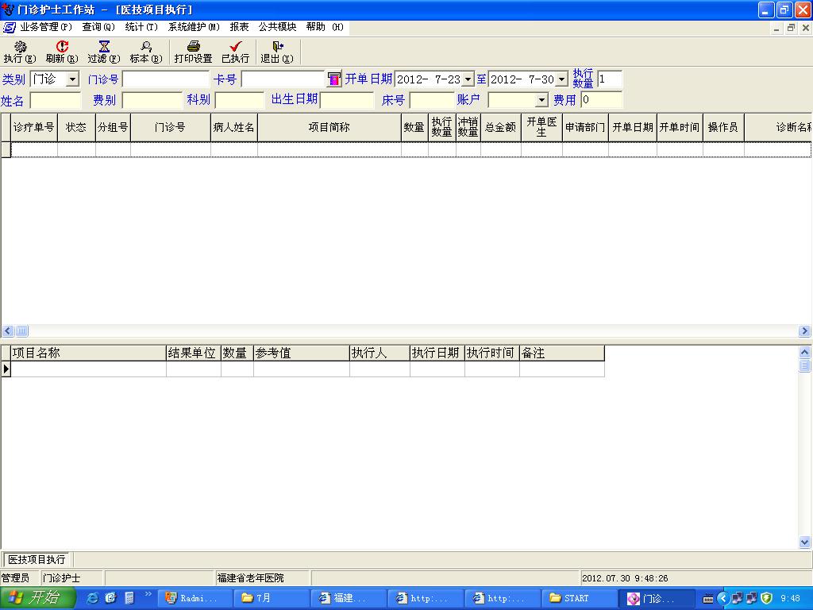Click the 执行数量 input field
Screen dimensions: 813x610
610,79
